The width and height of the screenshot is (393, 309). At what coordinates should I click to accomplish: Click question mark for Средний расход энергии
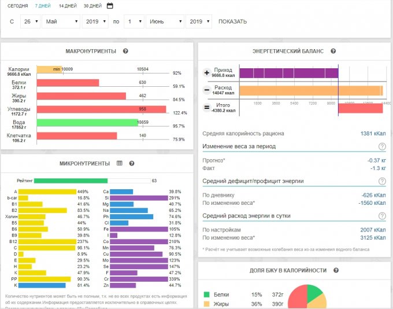[x=382, y=216]
